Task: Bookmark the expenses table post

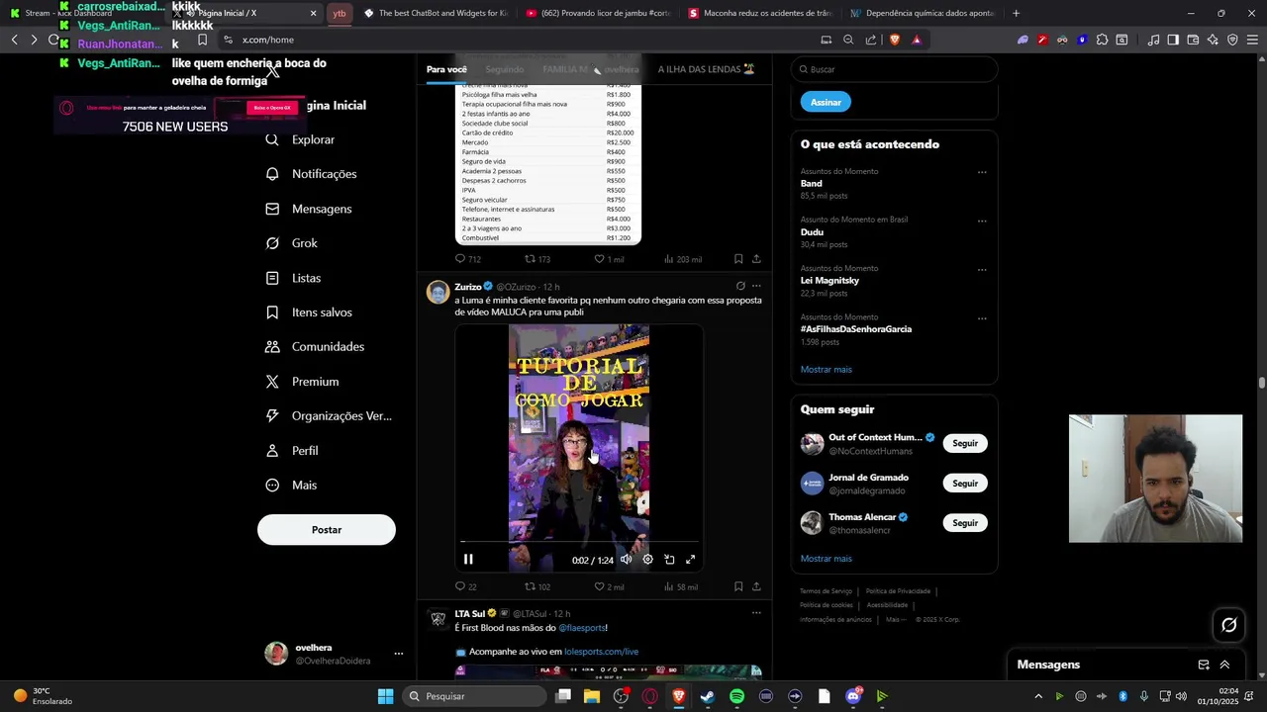Action: 738,259
